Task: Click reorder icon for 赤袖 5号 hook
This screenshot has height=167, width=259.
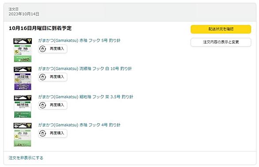Action: (42, 49)
